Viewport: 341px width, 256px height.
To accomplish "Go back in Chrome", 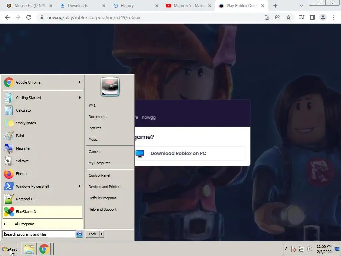I will pyautogui.click(x=7, y=17).
